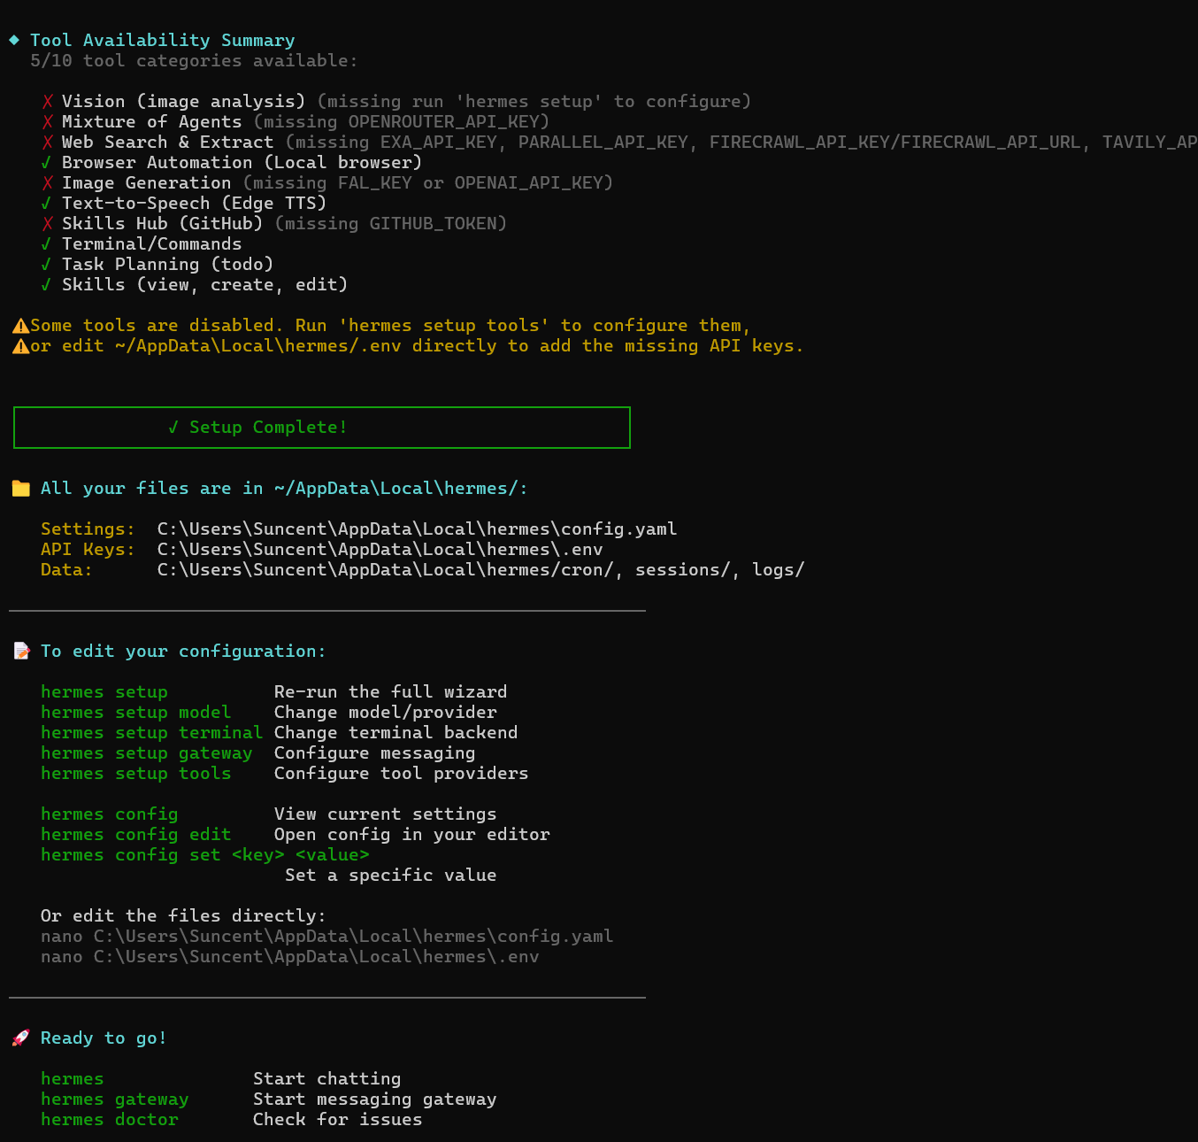
Task: Click the 'Data:' label
Action: (x=66, y=570)
